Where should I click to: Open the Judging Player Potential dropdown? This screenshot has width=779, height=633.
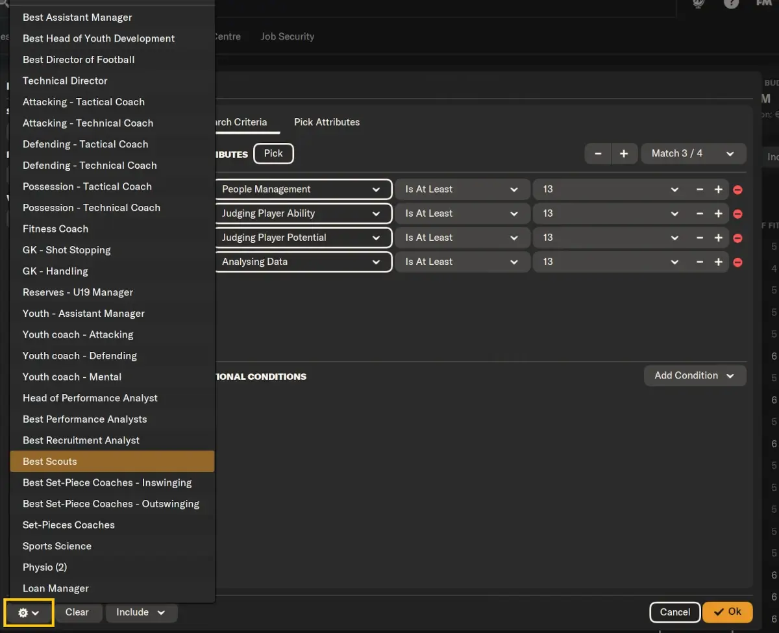click(303, 237)
